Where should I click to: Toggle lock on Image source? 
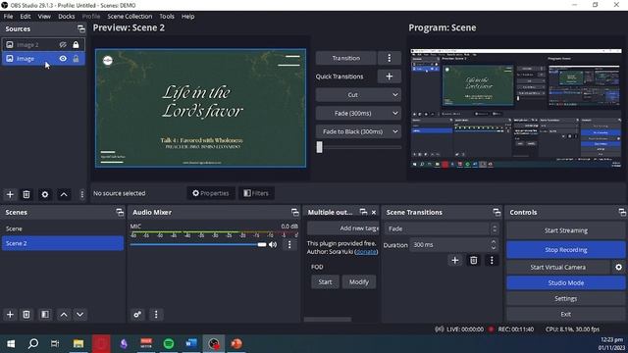76,59
